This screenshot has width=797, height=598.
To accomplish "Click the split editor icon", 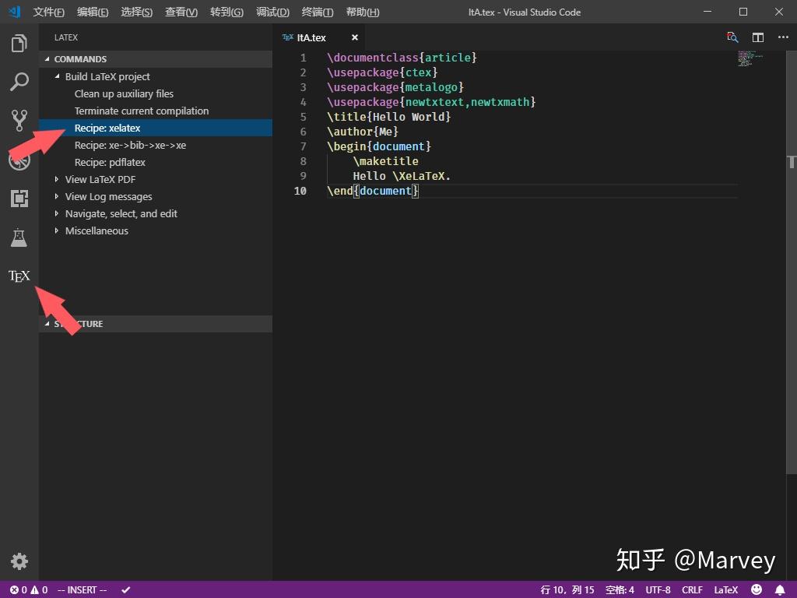I will pos(757,37).
